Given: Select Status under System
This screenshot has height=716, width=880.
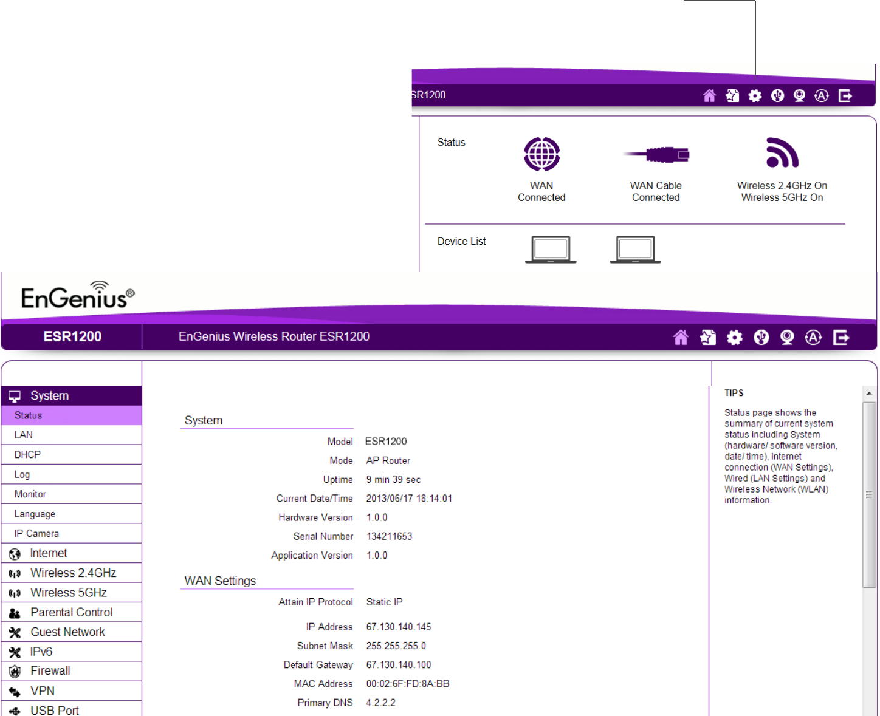Looking at the screenshot, I should pyautogui.click(x=71, y=415).
